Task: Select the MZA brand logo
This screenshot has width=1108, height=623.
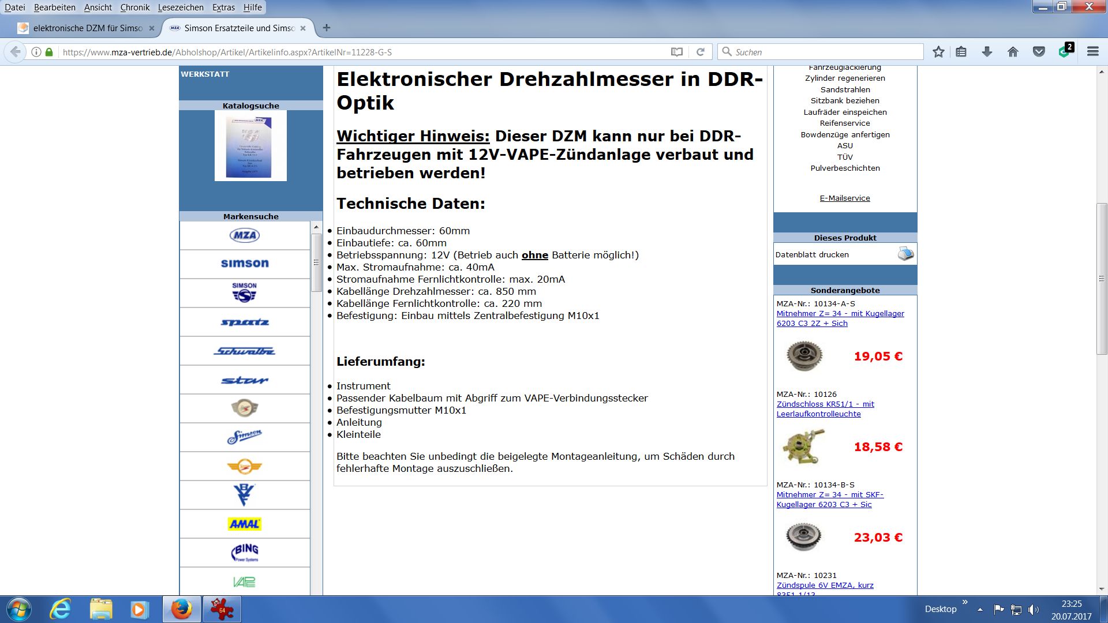Action: [x=245, y=235]
